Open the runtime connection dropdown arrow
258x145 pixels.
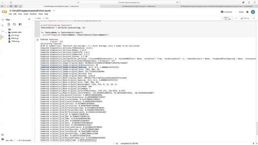pos(236,19)
